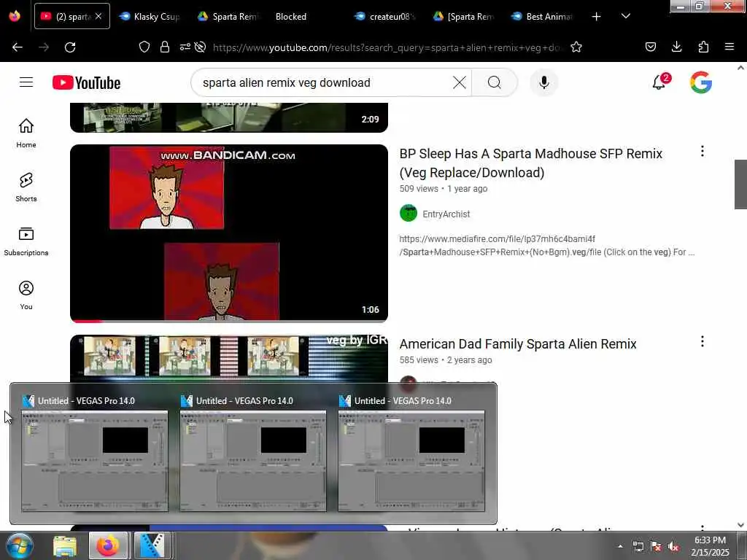
Task: Switch to the Sparta Remix Drive tab
Action: click(x=228, y=17)
